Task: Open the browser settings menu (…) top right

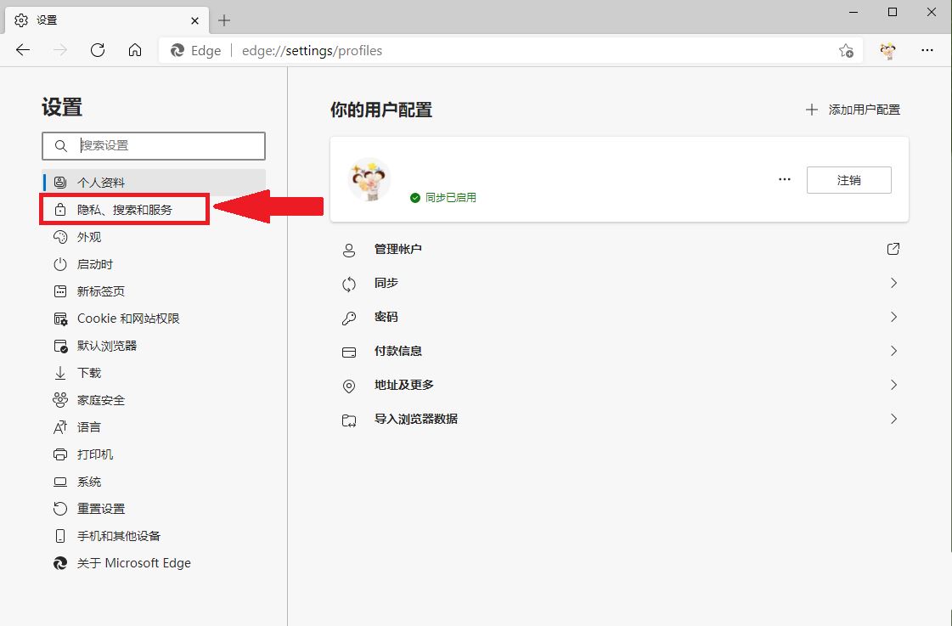Action: (927, 50)
